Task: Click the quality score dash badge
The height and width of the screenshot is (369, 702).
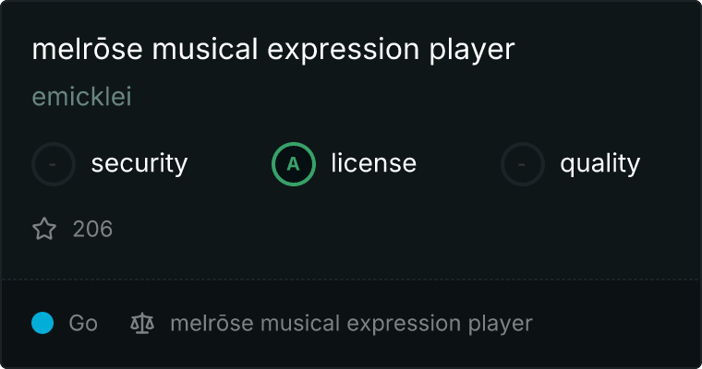Action: pos(523,164)
